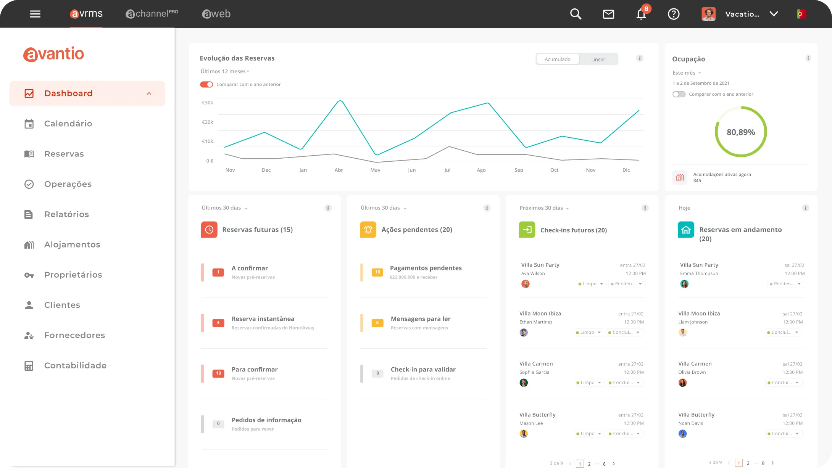Expand the Vacatio... account dropdown chevron
Viewport: 832px width, 468px height.
(x=774, y=14)
